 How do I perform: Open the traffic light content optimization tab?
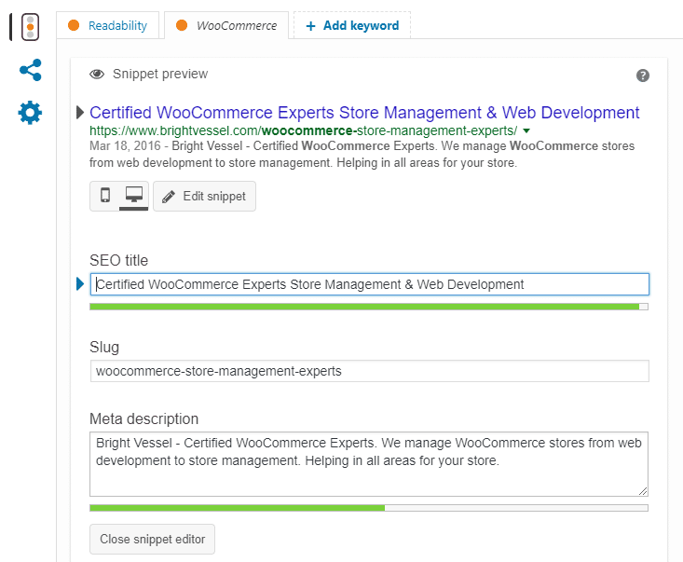30,27
